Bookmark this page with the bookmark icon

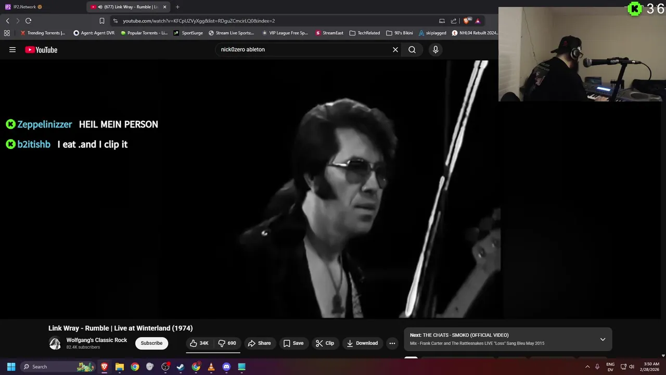tap(102, 21)
